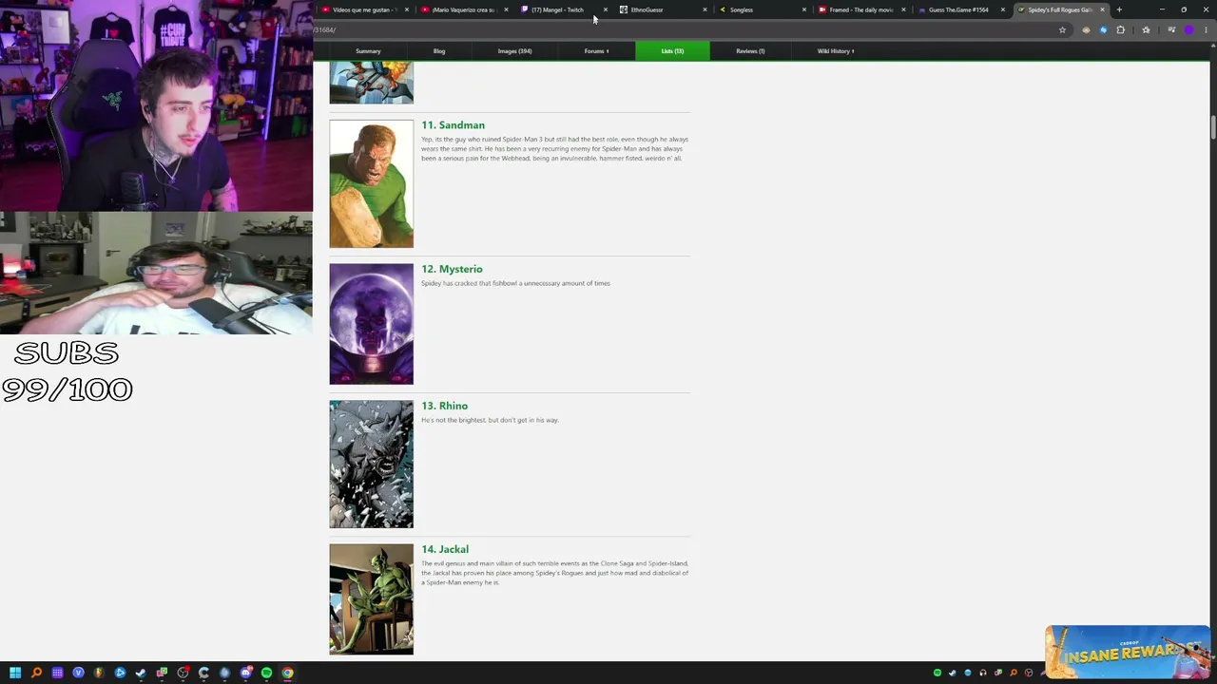Open the orange magnifier search app in taskbar
This screenshot has height=684, width=1217.
(x=36, y=673)
